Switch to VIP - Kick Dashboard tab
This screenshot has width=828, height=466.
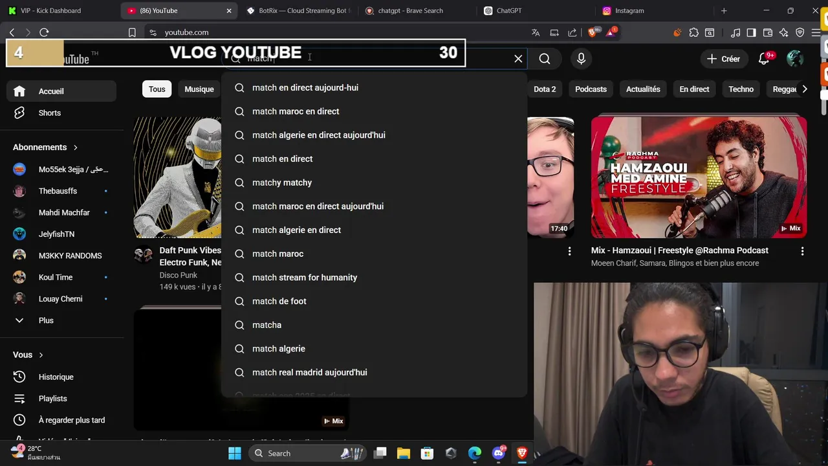(60, 10)
